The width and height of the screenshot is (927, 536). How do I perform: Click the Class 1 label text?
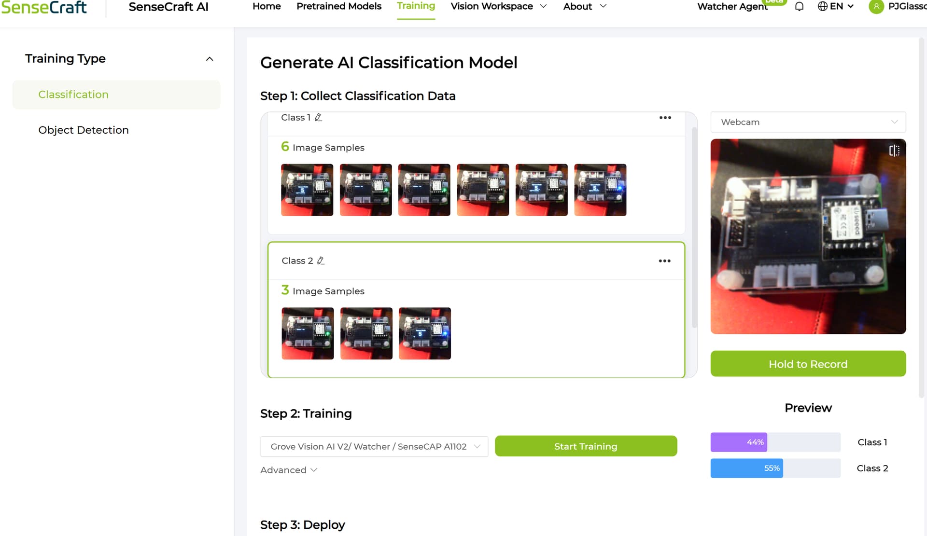tap(295, 117)
